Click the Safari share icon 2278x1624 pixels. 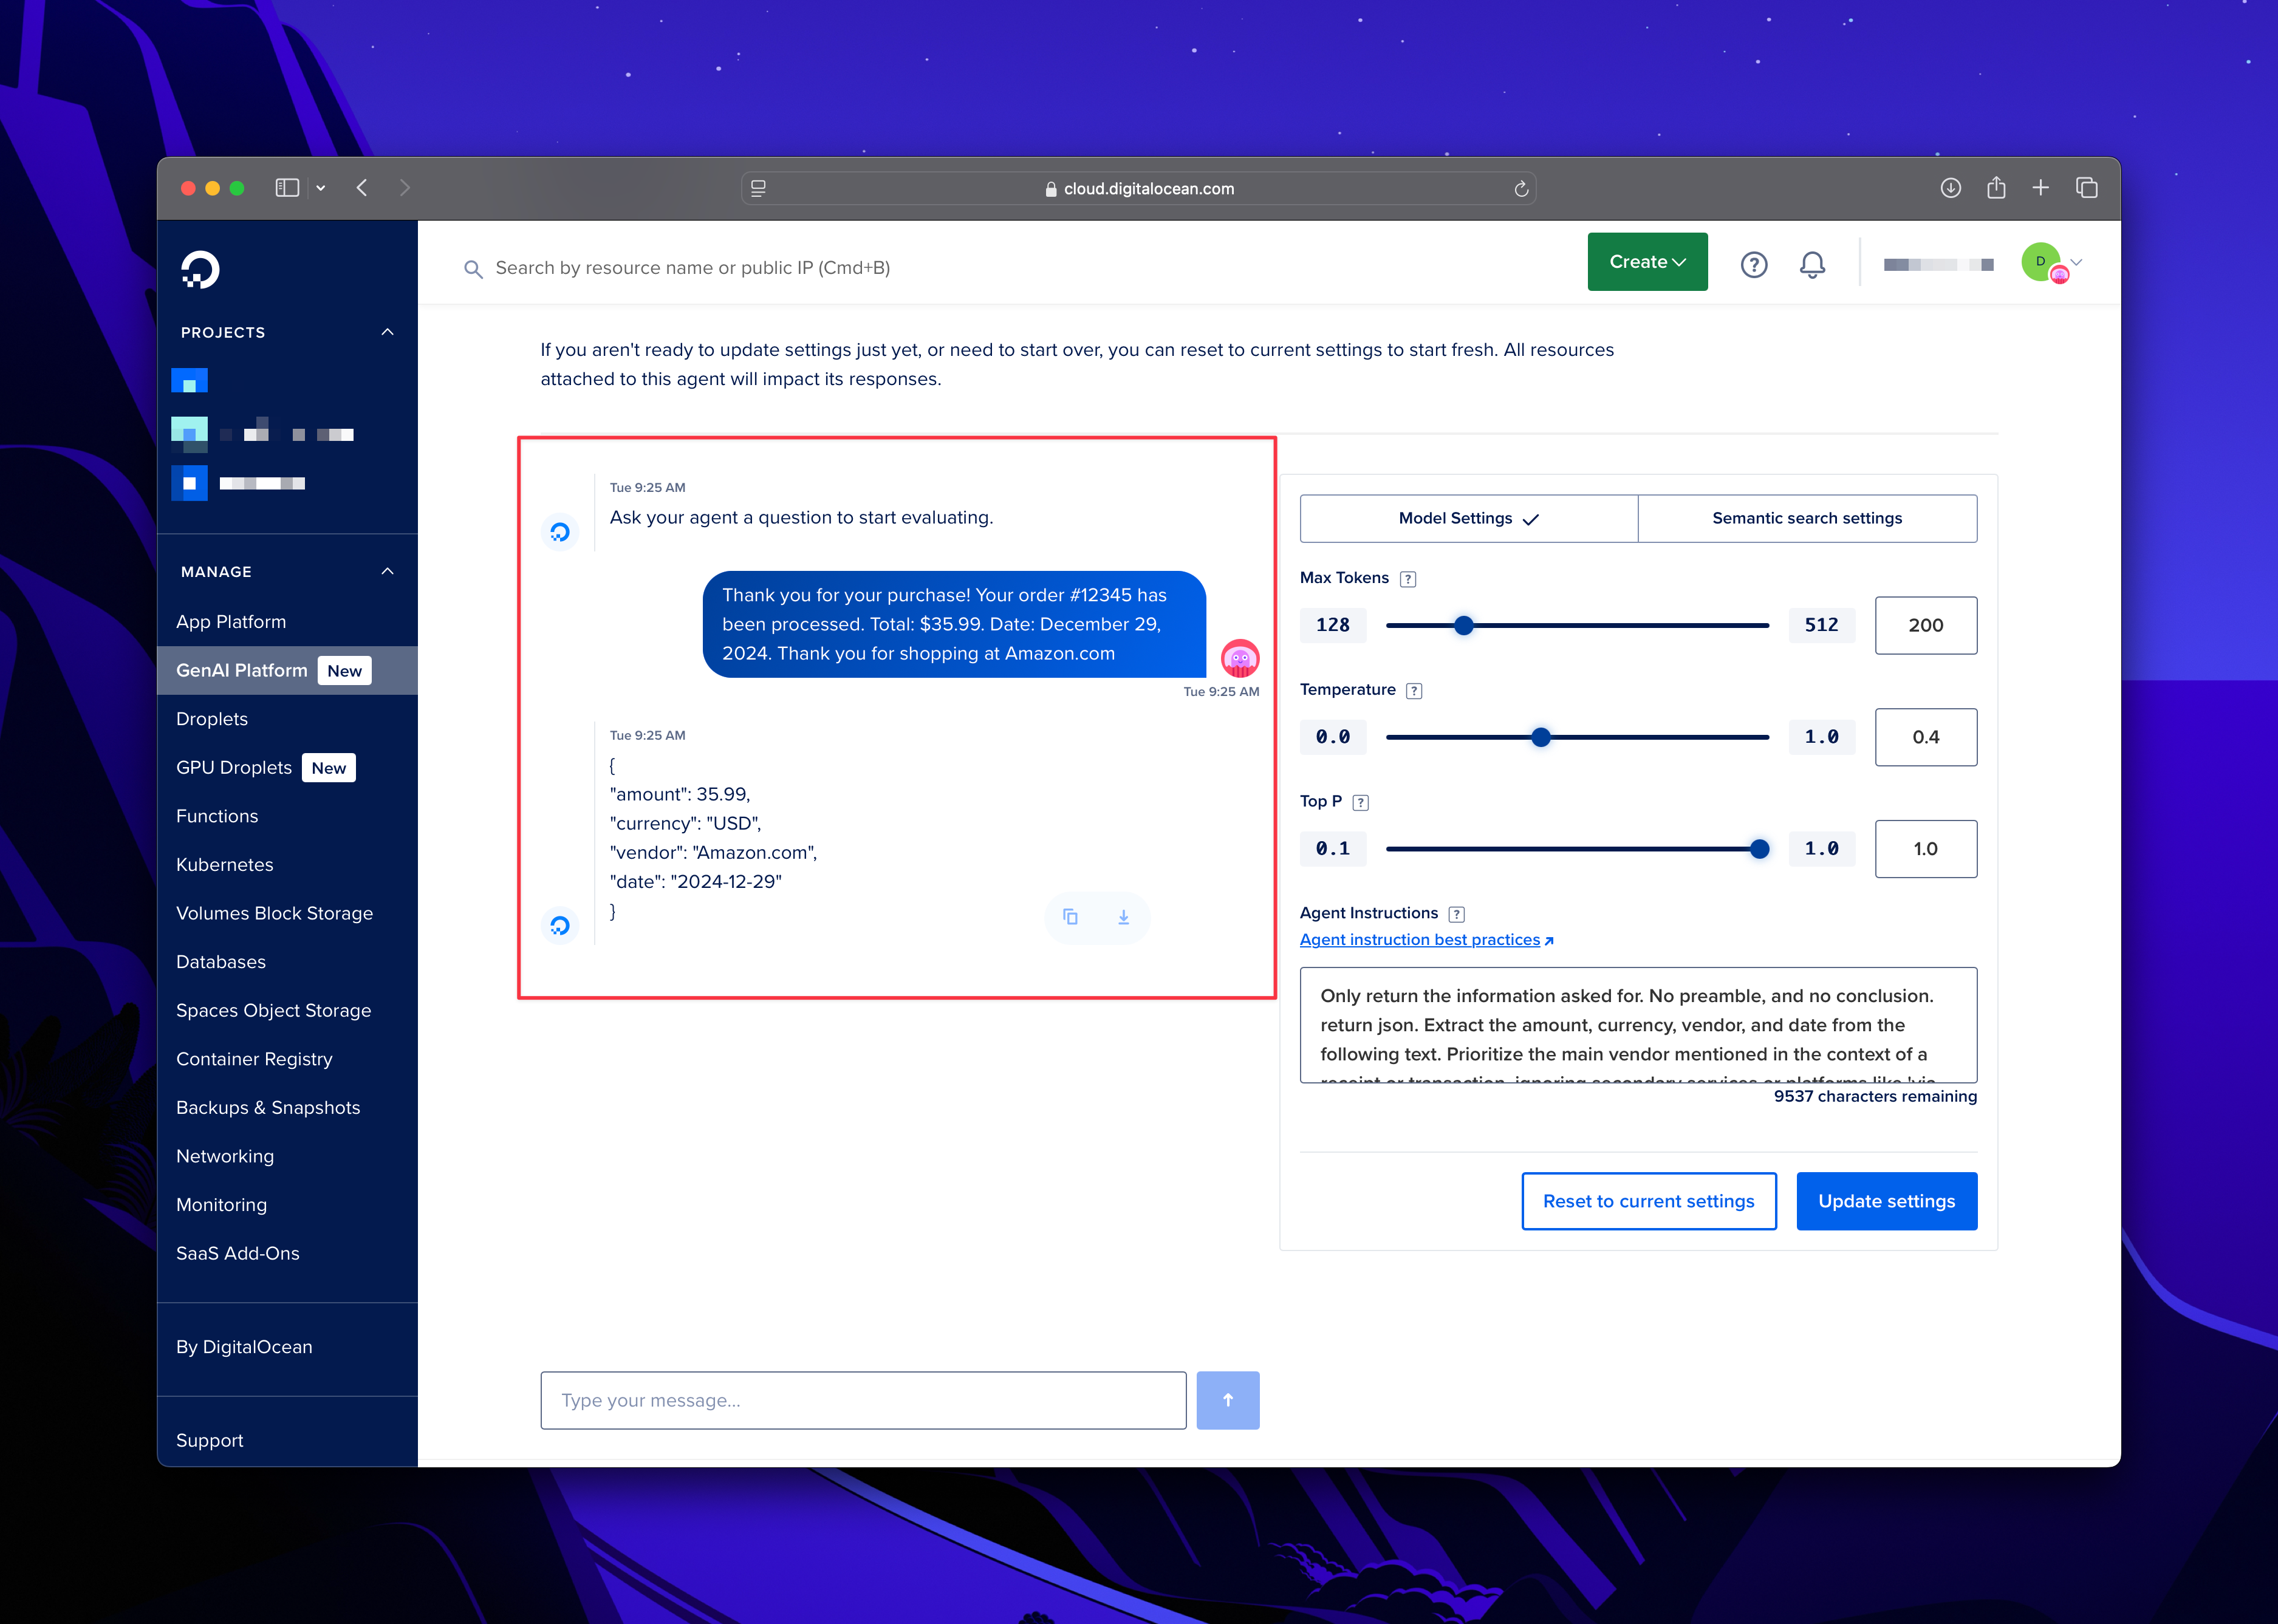[1996, 187]
